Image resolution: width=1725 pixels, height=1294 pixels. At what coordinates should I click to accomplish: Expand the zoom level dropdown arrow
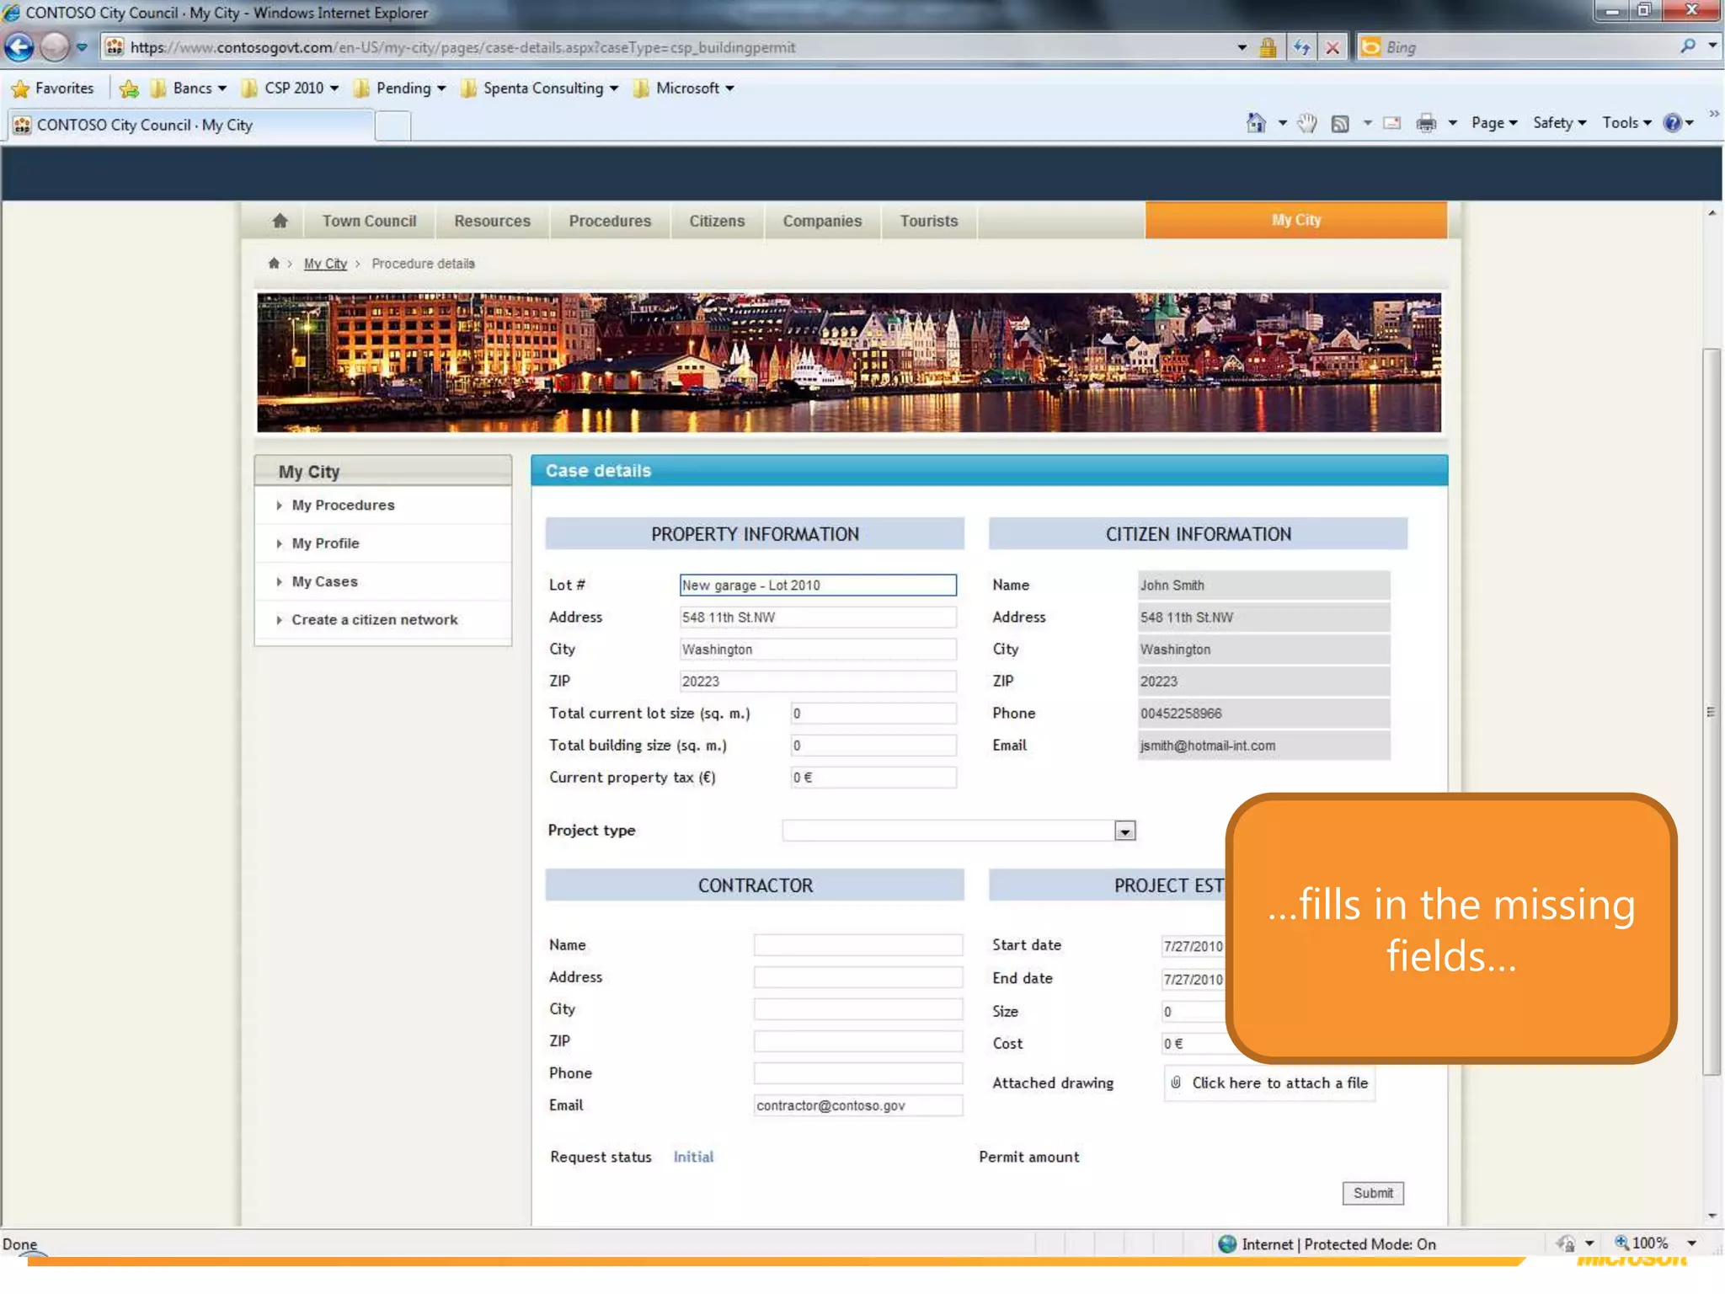click(1691, 1243)
